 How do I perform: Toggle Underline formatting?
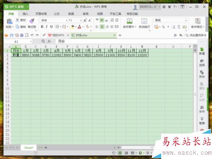point(51,27)
